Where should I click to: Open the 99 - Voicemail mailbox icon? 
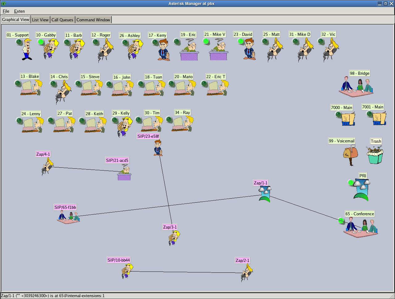[351, 156]
